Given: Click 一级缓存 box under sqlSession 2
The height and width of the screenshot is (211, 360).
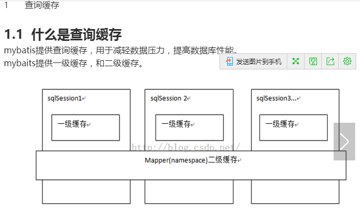Looking at the screenshot, I should click(189, 128).
